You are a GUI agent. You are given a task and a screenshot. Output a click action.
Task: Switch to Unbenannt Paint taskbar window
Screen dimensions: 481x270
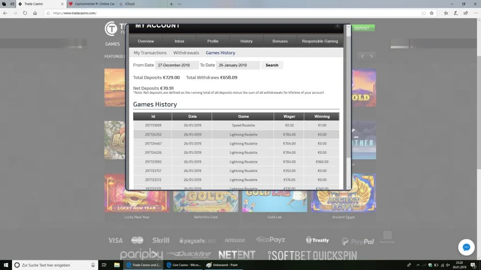(x=223, y=265)
